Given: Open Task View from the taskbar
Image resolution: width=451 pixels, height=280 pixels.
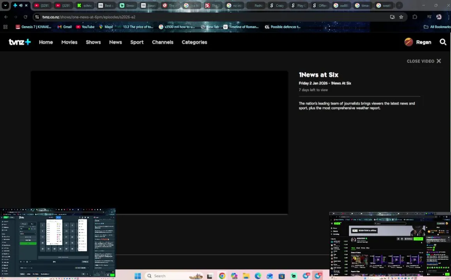Looking at the screenshot, I should (x=210, y=276).
